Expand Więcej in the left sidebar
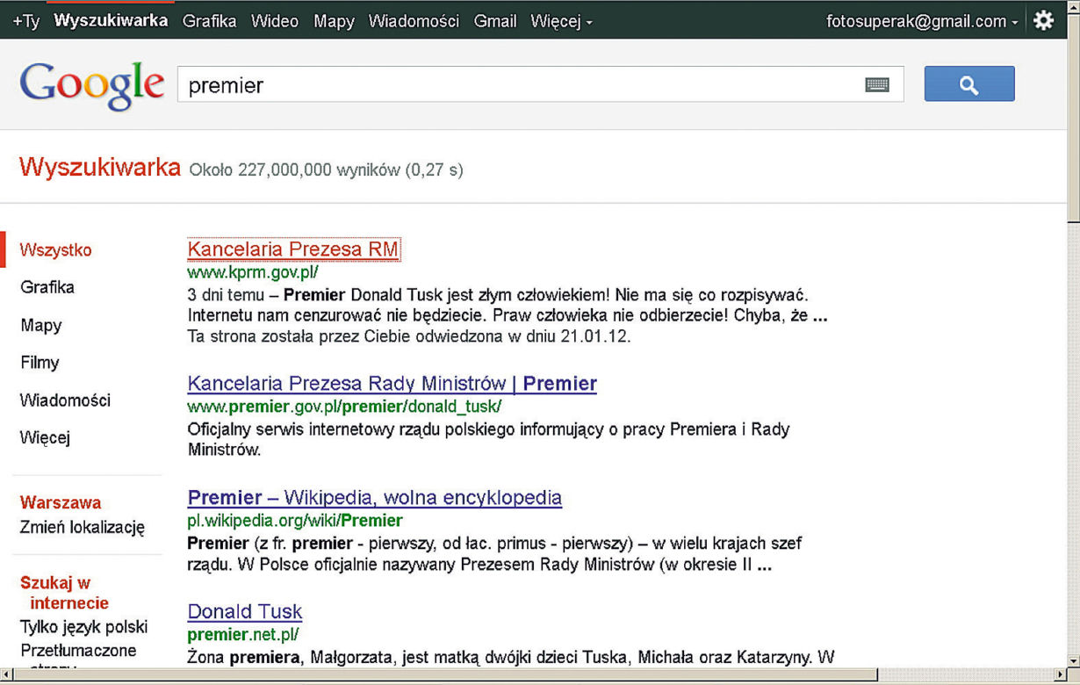Viewport: 1080px width, 685px height. pos(45,437)
